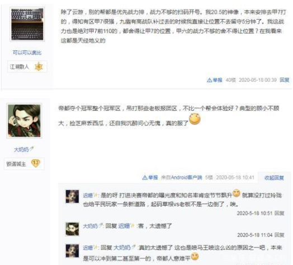Click 大奶奶's small avatar in sub-reply

point(72,229)
